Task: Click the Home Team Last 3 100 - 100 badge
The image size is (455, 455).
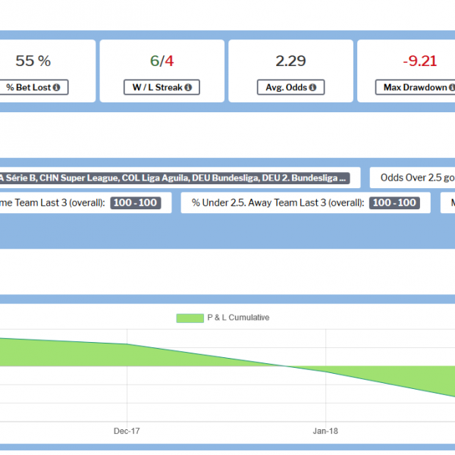Action: [x=133, y=202]
